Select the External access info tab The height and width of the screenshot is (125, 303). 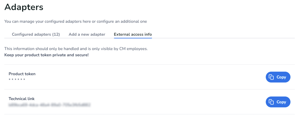pos(133,34)
